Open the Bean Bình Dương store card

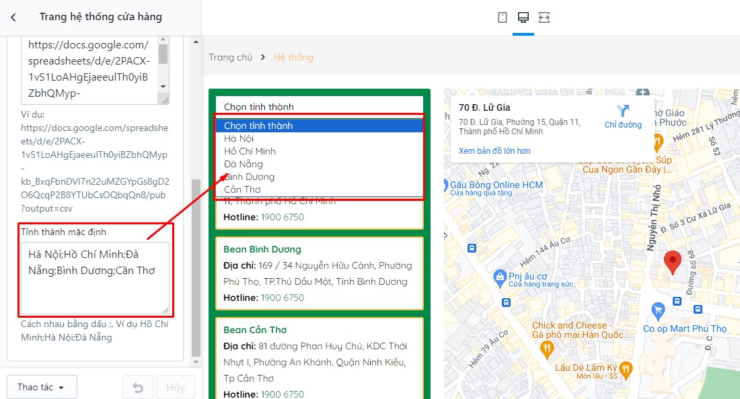click(320, 273)
